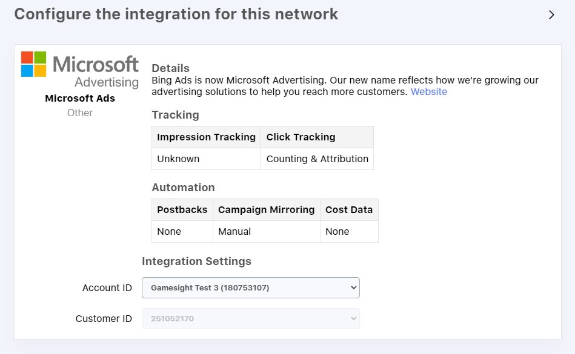Click the disabled Customer ID dropdown

pos(250,319)
